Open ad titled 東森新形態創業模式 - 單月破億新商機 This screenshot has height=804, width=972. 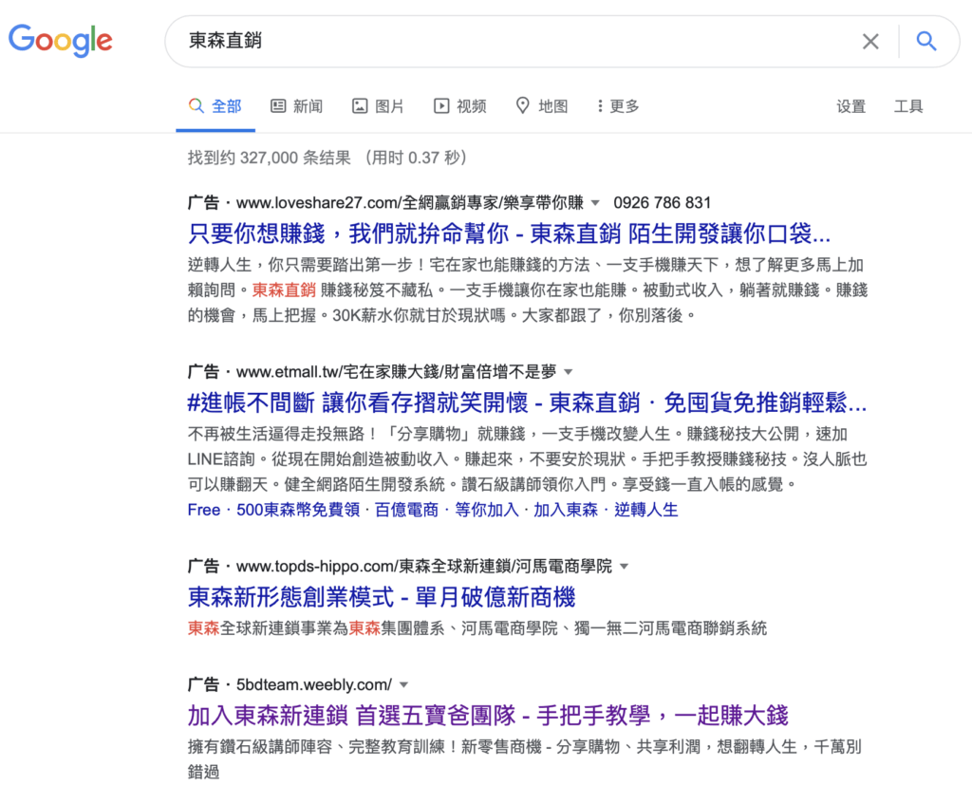[x=382, y=597]
